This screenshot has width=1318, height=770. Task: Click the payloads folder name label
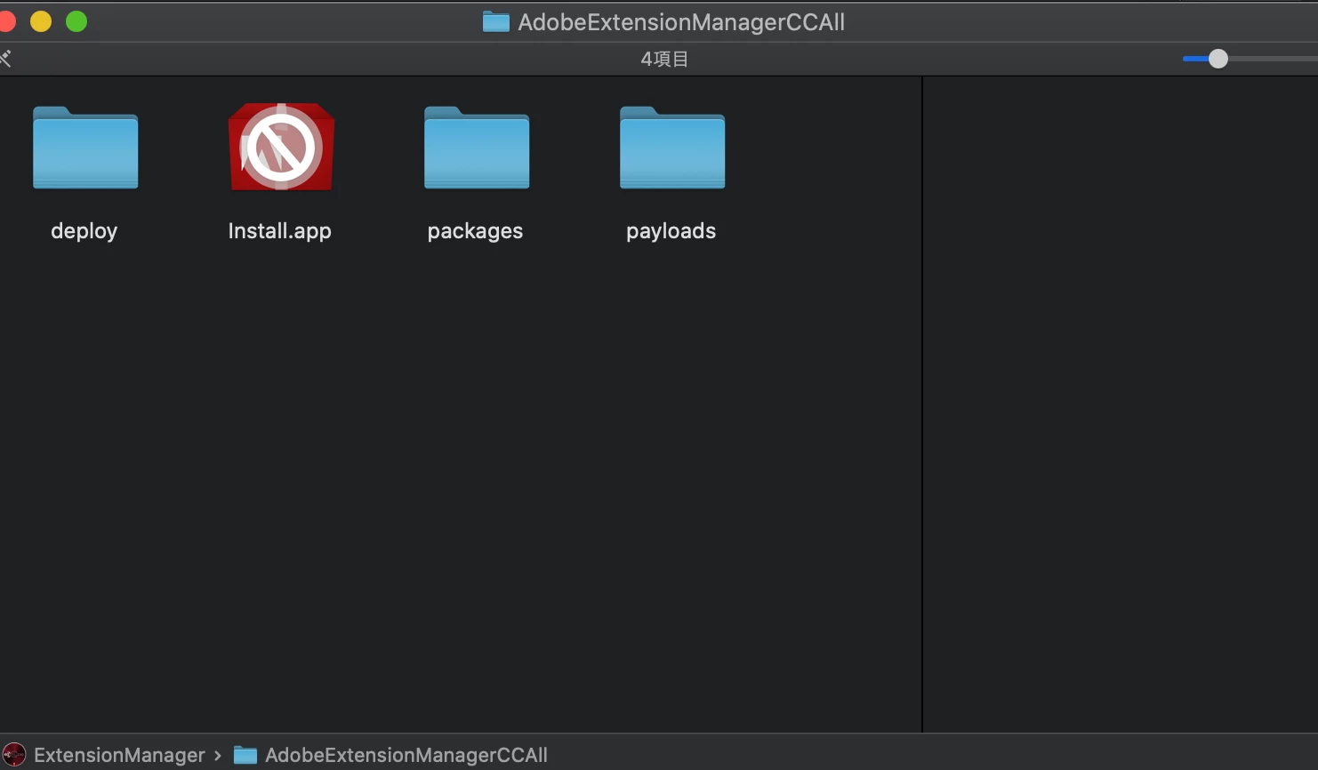click(671, 231)
